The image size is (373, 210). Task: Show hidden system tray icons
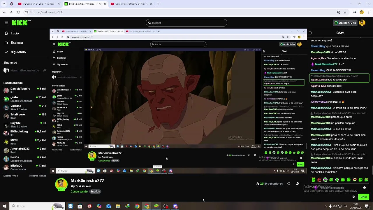click(326, 206)
